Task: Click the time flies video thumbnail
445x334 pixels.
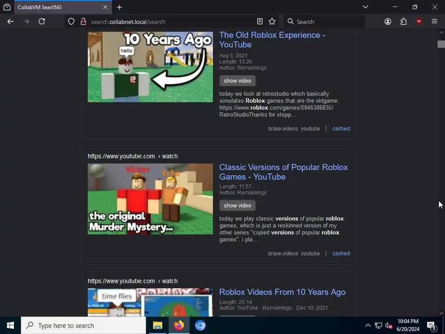Action: tap(150, 303)
